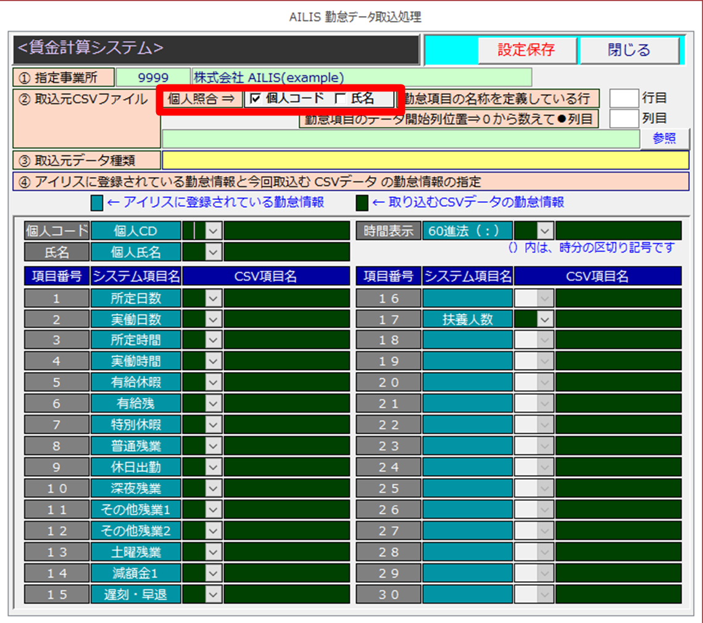Open dropdown for 遅刻・早退 row
The image size is (703, 623).
tap(213, 595)
